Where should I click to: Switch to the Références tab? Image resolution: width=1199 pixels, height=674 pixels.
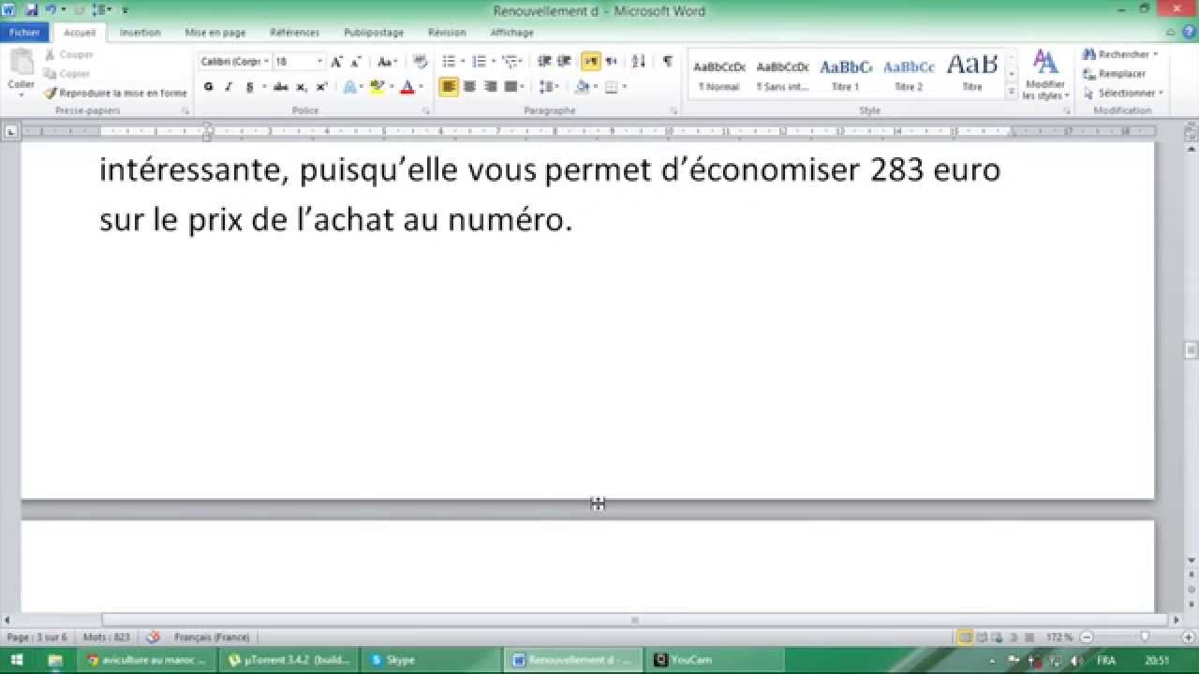(x=295, y=33)
